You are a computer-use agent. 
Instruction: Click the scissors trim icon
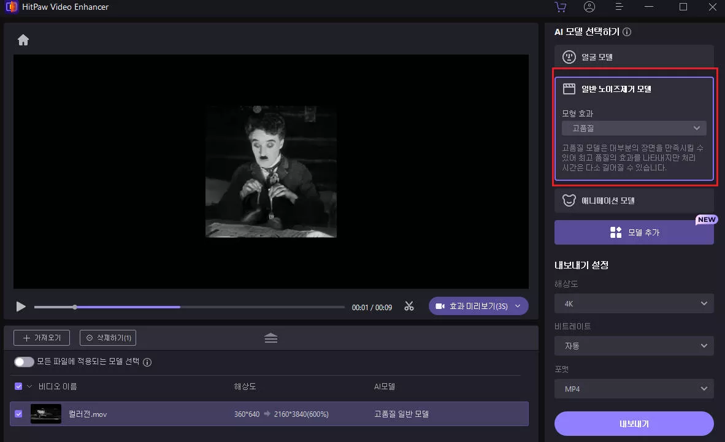(409, 307)
